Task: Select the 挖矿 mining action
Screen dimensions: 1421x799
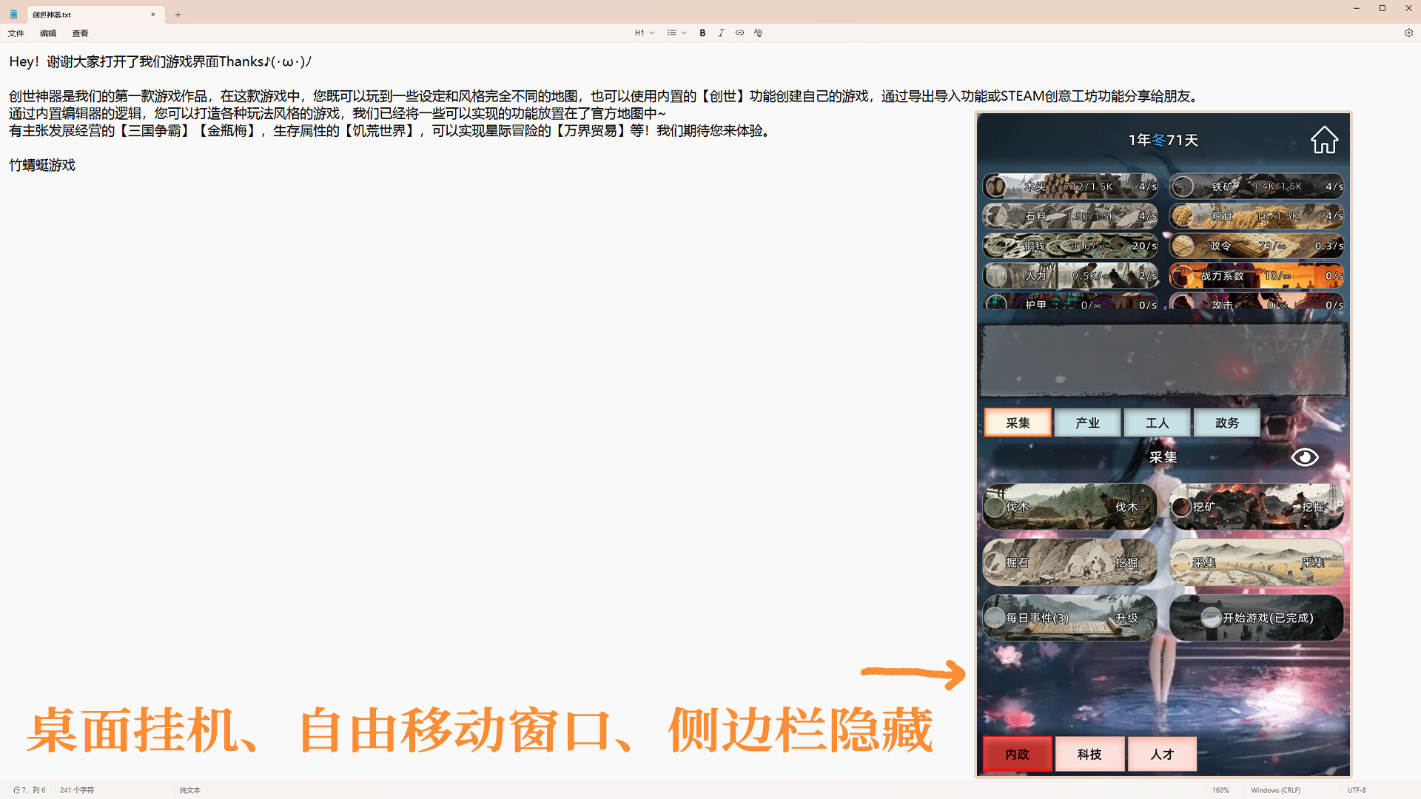Action: (x=1256, y=507)
